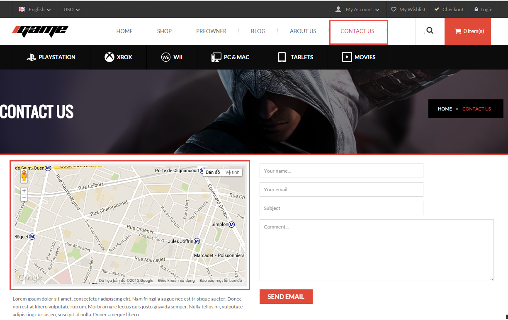Screen dimensions: 508x320
Task: Click the Rue Championnet street label
Action: point(109,208)
